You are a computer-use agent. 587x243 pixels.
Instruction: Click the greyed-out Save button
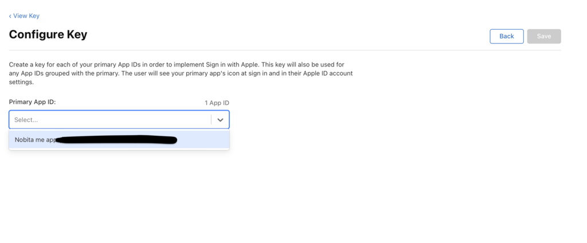(543, 36)
